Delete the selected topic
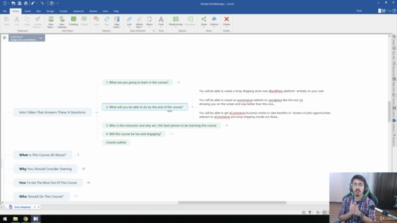 [x=226, y=21]
